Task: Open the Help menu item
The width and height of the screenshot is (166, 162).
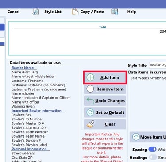Action: point(131,12)
